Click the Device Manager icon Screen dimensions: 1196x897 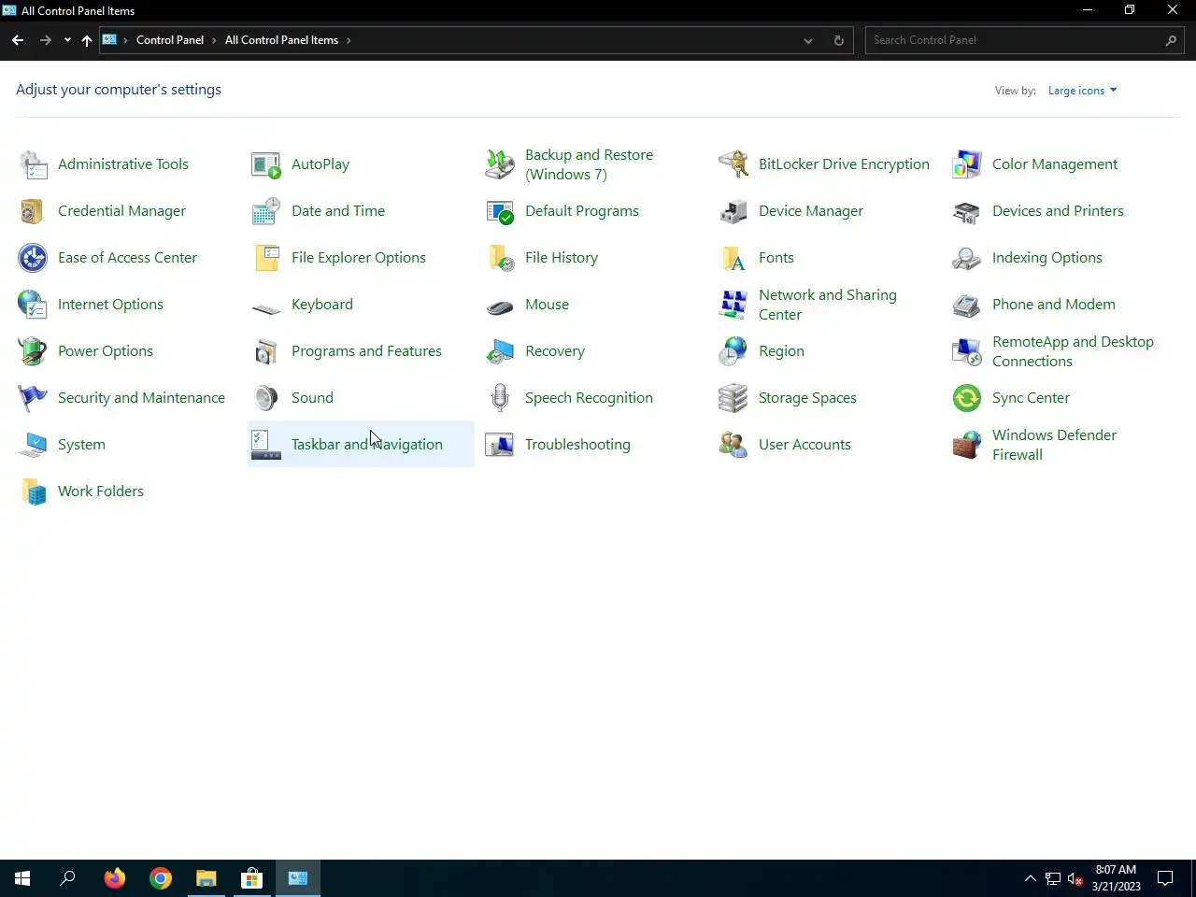click(x=733, y=211)
